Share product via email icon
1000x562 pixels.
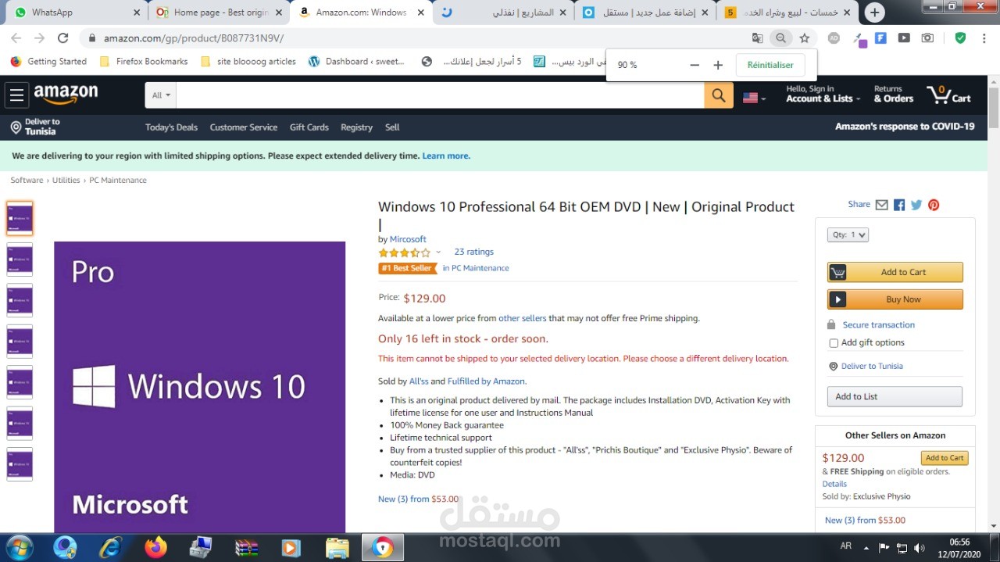pos(882,205)
